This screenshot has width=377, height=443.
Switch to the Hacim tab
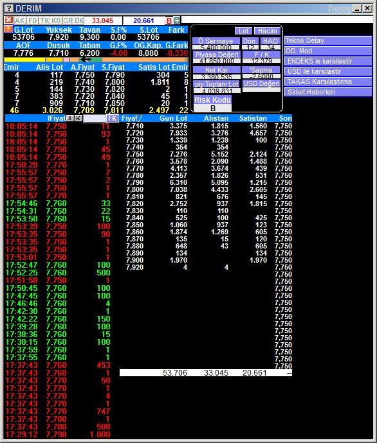click(267, 31)
